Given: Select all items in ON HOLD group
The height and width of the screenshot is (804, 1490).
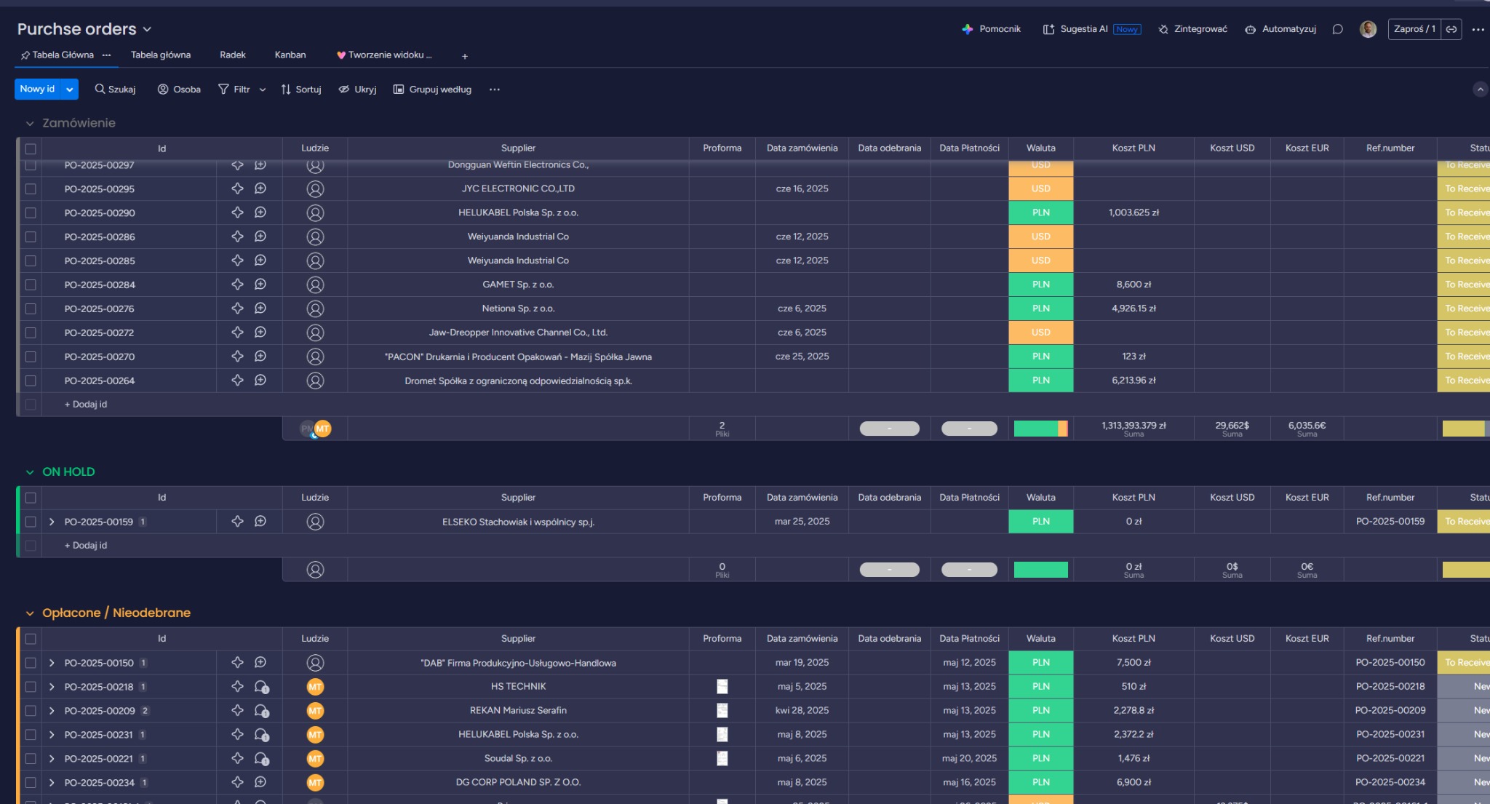Looking at the screenshot, I should tap(31, 498).
